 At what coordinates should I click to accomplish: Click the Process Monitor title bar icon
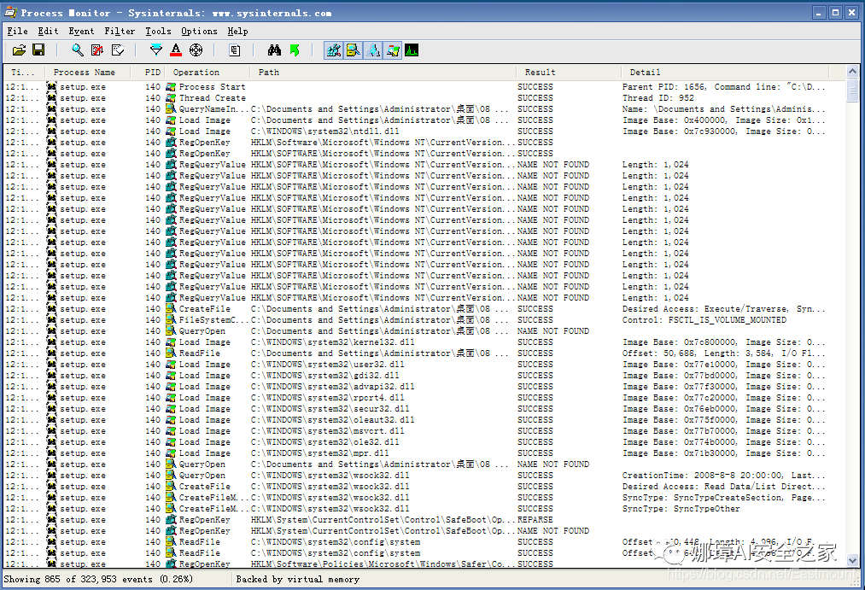point(10,12)
